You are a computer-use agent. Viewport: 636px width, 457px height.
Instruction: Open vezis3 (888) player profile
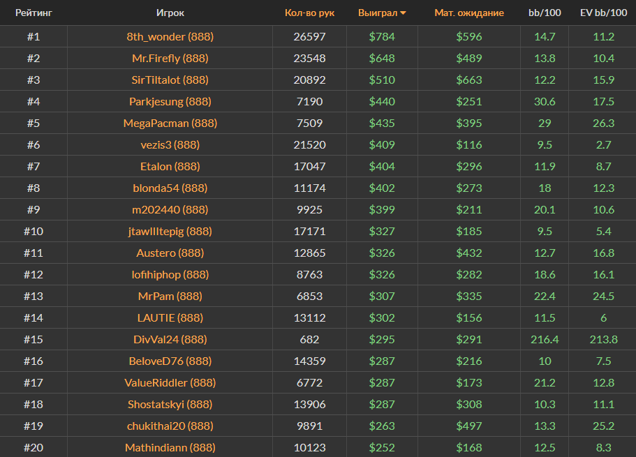pyautogui.click(x=170, y=145)
